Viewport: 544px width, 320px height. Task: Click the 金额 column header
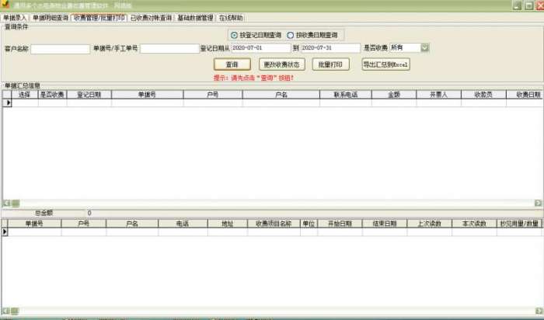pyautogui.click(x=394, y=94)
